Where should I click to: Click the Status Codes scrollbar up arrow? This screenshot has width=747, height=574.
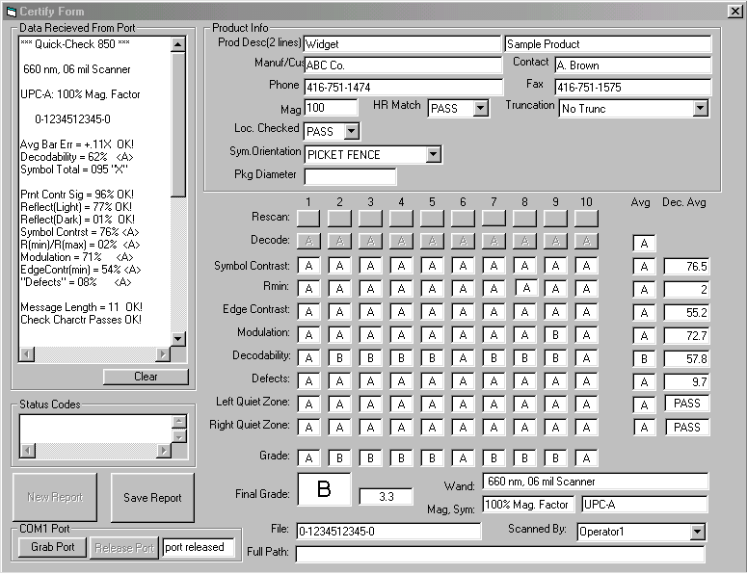178,422
